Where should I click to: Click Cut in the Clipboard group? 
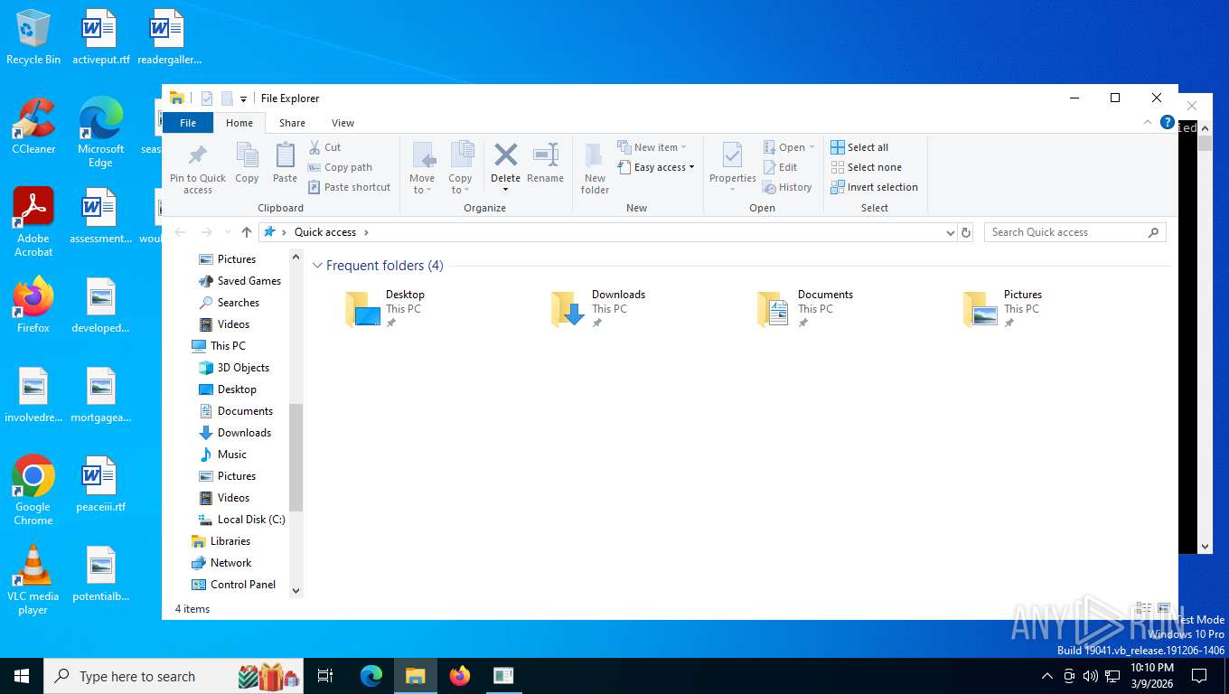click(x=324, y=147)
